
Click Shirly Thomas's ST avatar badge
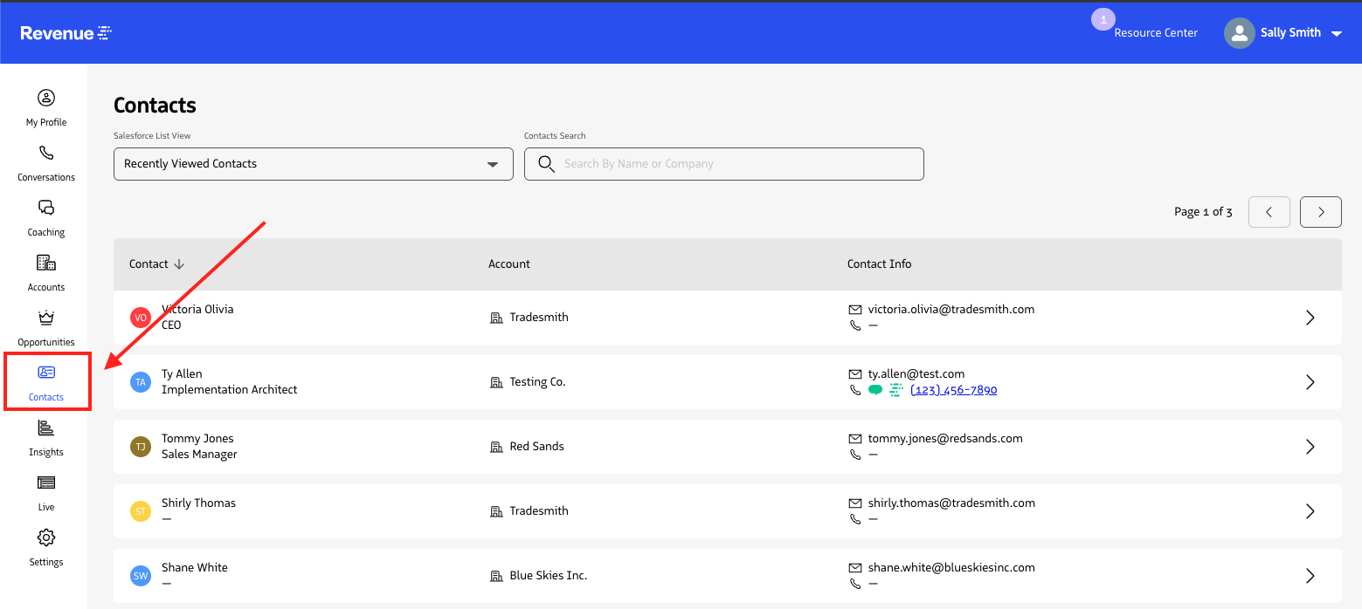(x=141, y=511)
